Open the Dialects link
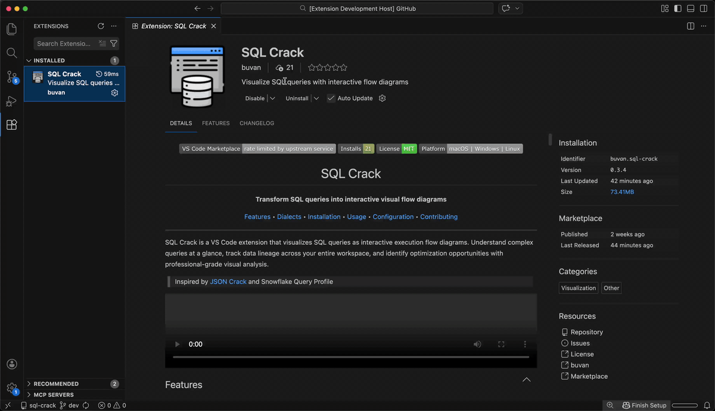Screen dimensions: 715x411 point(289,217)
